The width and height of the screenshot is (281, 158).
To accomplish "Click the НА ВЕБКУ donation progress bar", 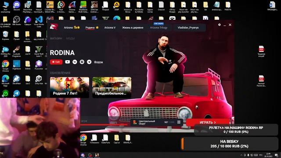I will (x=229, y=144).
